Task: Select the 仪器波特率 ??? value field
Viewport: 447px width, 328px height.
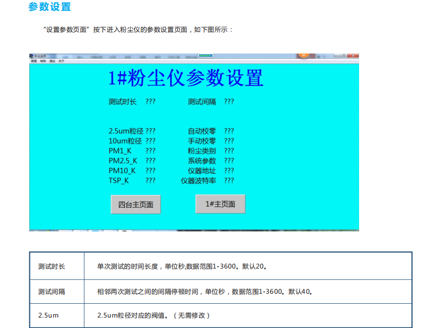Action: pos(229,181)
